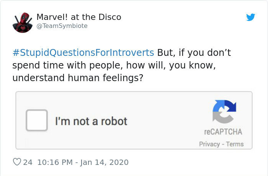
Task: Visit the "Marvel! at the Disco" profile name
Action: coord(78,17)
